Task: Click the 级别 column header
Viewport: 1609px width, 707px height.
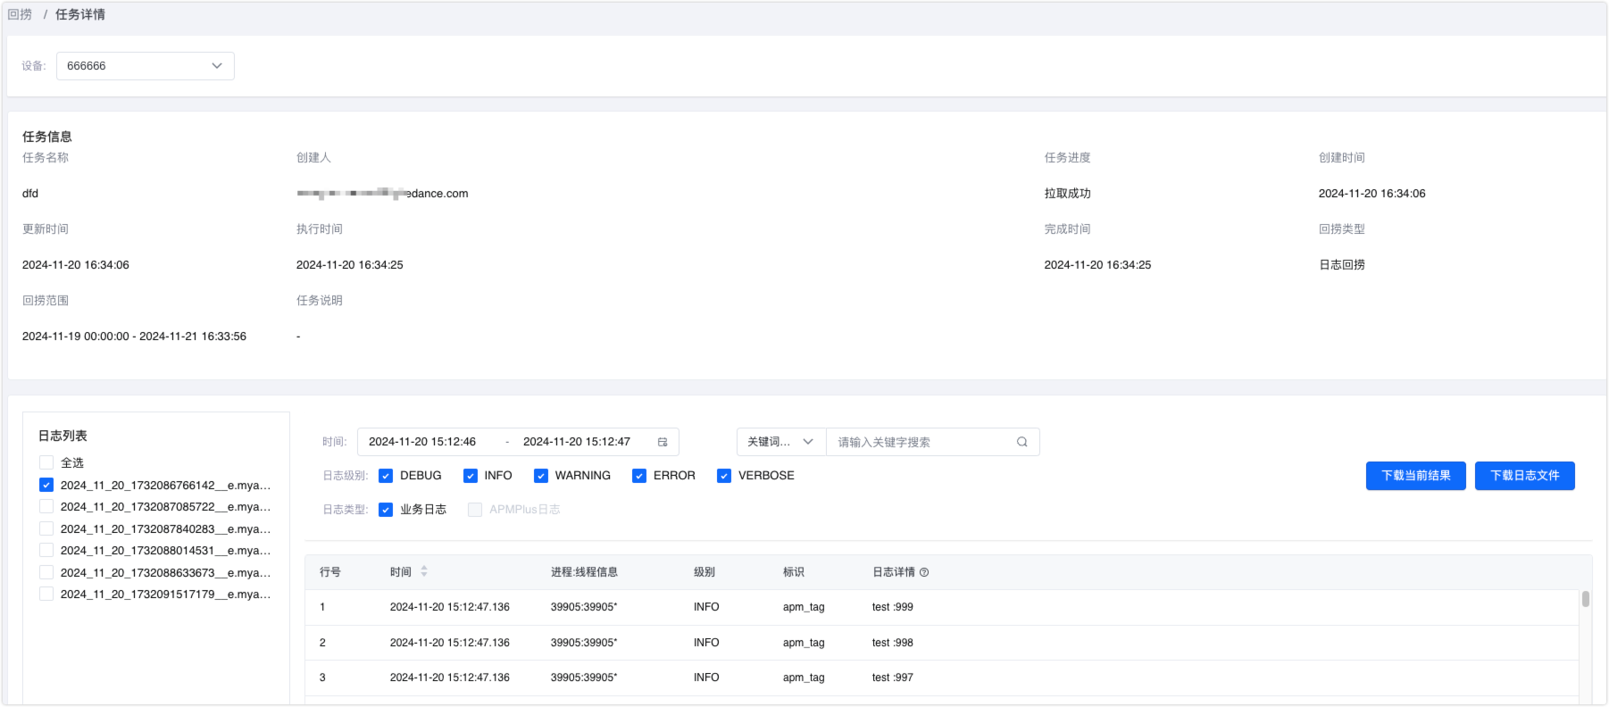Action: pos(704,572)
